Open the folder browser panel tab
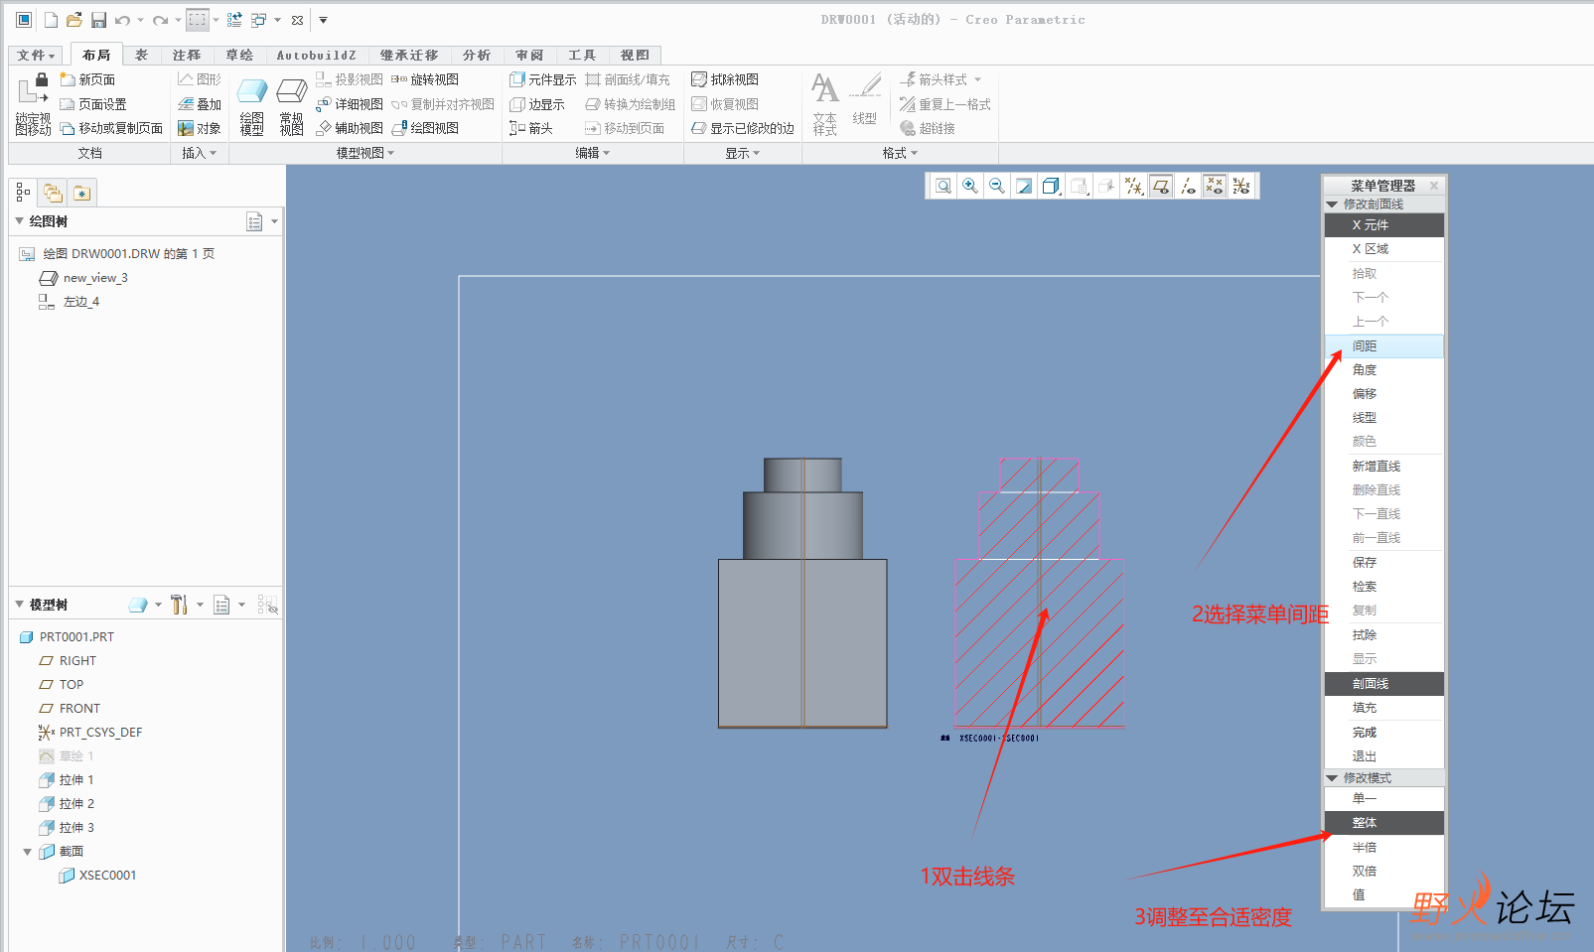 pos(53,193)
